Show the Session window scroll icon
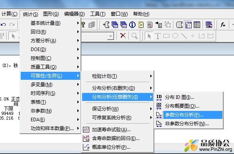Image resolution: width=234 pixels, height=154 pixels. (x=106, y=25)
